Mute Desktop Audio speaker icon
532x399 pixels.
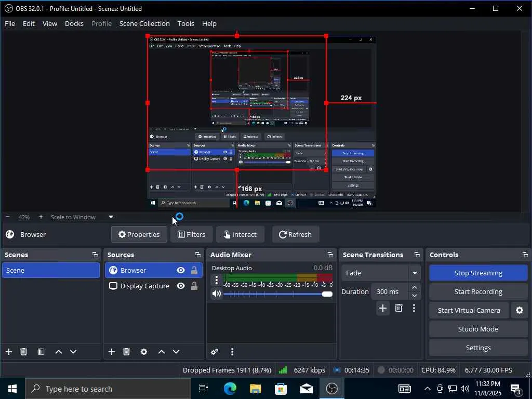pyautogui.click(x=217, y=294)
